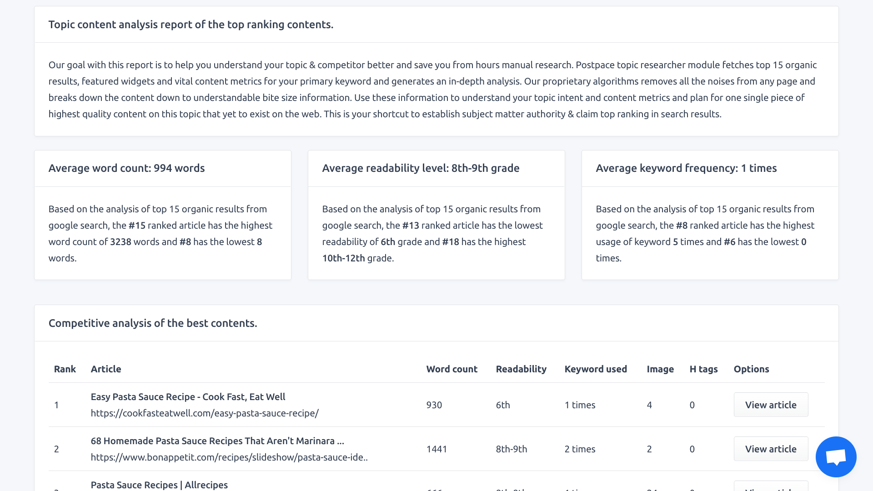This screenshot has height=491, width=873.
Task: Click the Rank column header
Action: [65, 369]
